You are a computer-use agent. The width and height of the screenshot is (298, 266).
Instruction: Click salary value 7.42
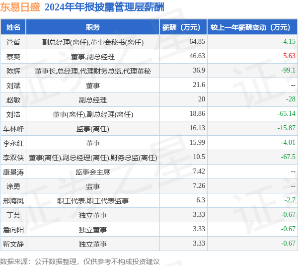click(x=199, y=171)
